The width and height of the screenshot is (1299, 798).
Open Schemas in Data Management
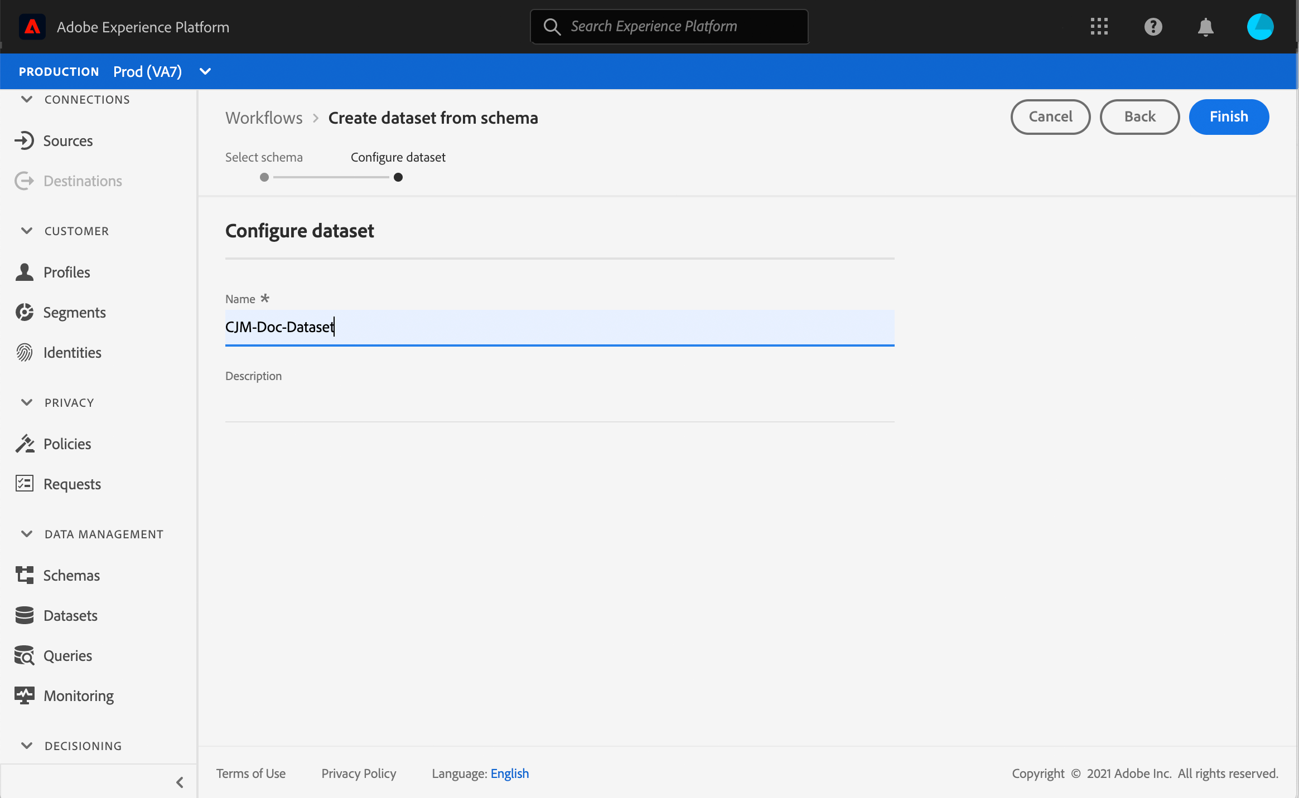click(x=71, y=576)
